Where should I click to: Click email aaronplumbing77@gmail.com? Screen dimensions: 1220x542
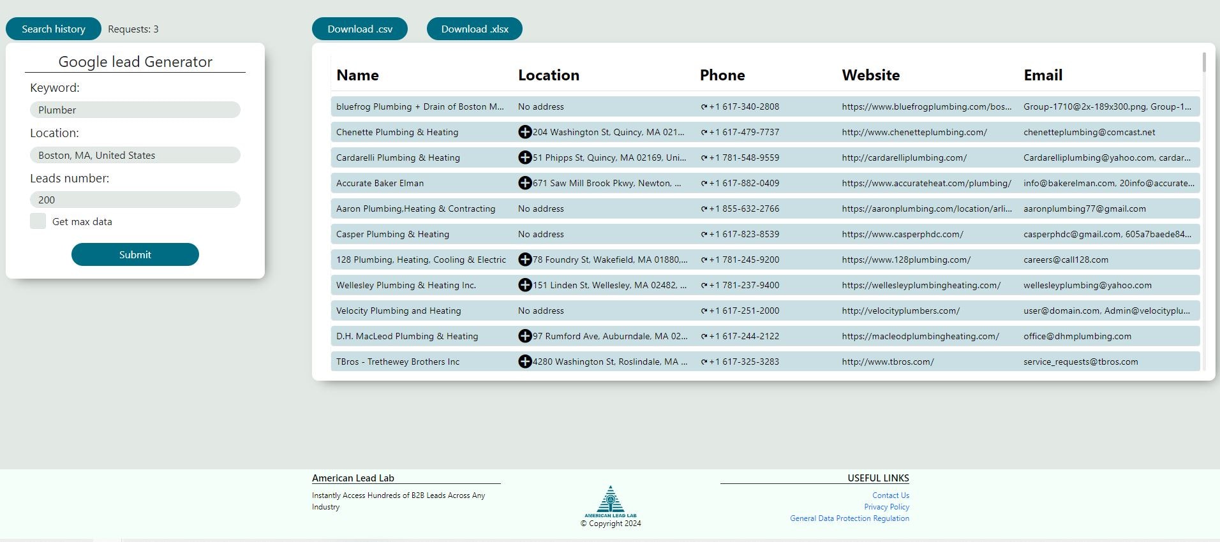(1085, 209)
